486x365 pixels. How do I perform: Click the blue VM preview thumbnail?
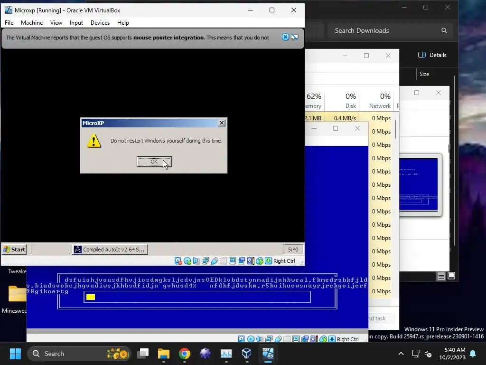coord(419,184)
